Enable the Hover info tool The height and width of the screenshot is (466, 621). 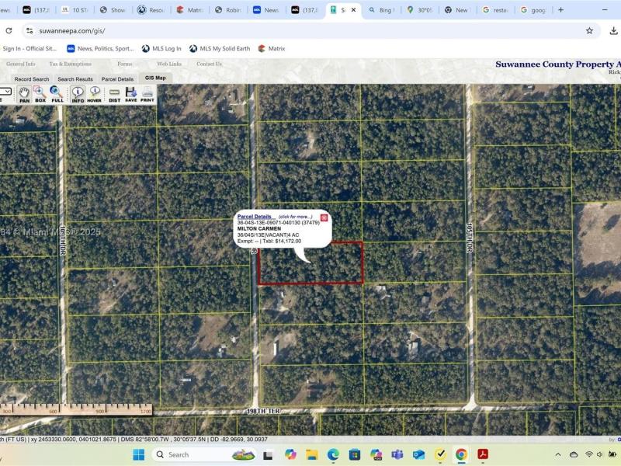pyautogui.click(x=94, y=94)
